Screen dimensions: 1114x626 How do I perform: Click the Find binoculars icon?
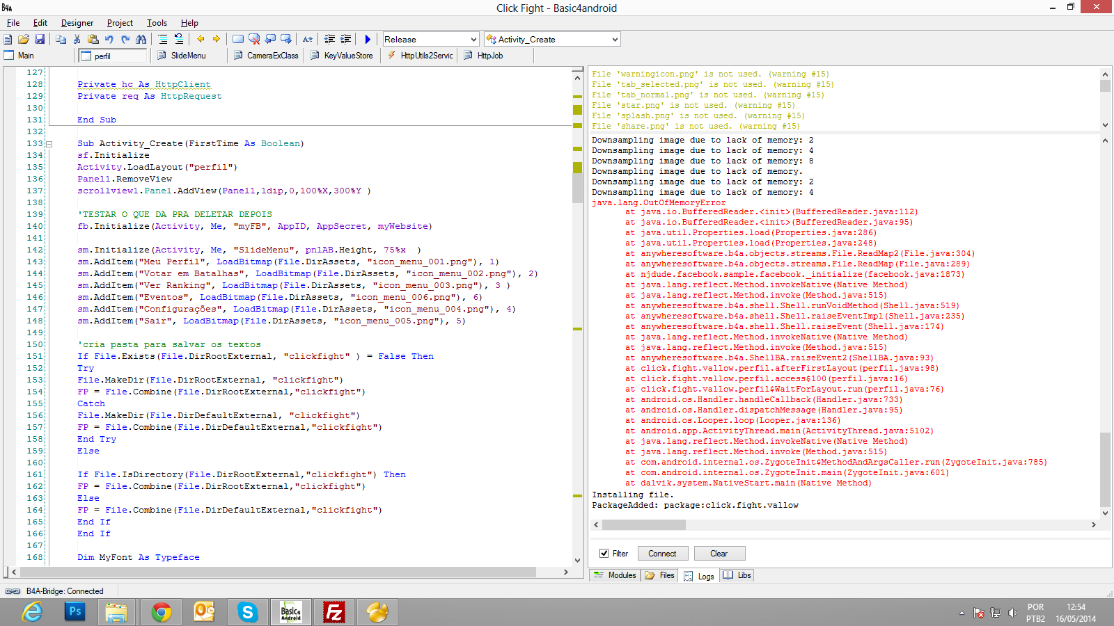click(x=141, y=40)
